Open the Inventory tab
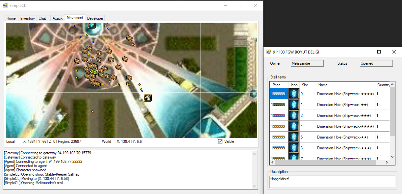402x194 pixels. pos(27,18)
